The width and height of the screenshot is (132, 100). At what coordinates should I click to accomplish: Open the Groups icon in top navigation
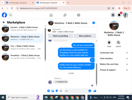pos(79,15)
